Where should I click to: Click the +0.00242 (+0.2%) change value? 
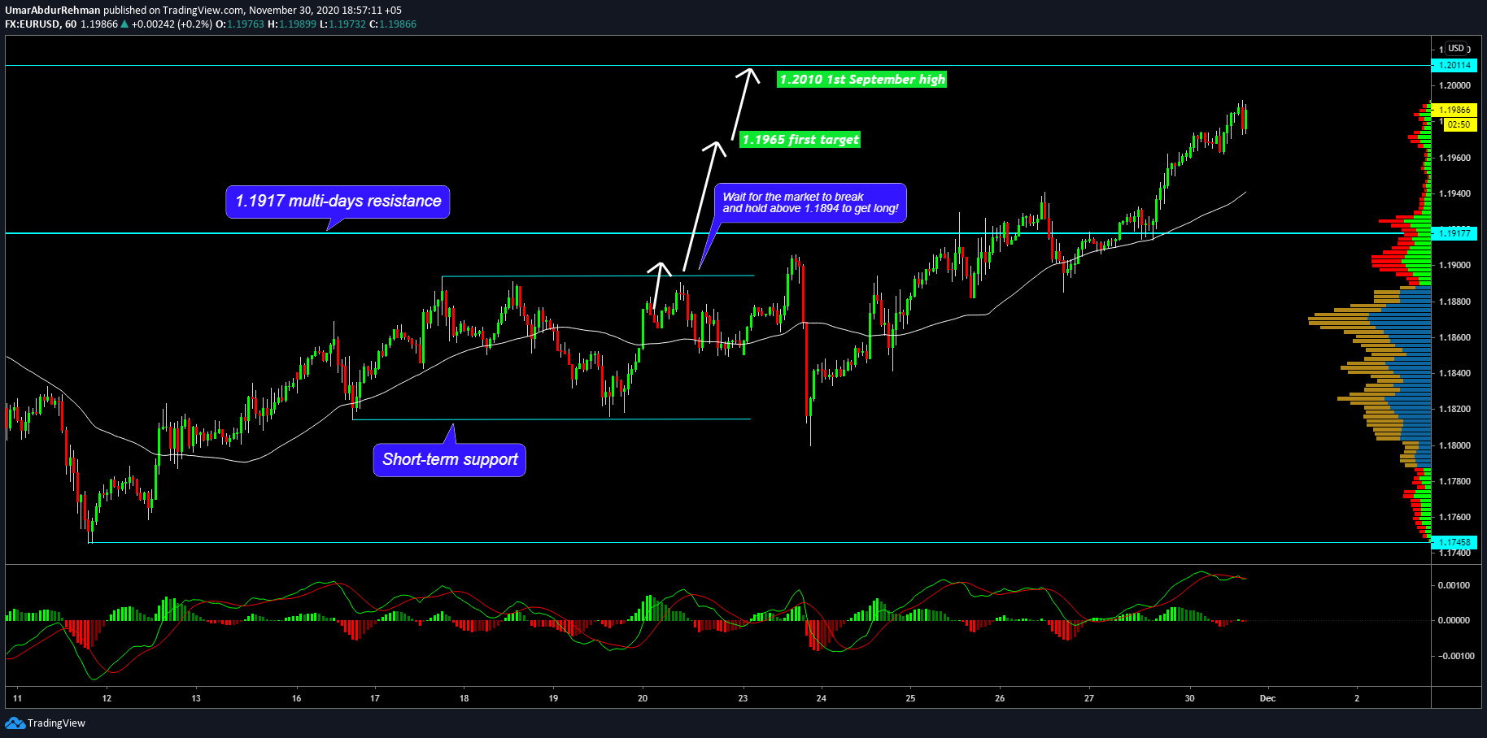[x=172, y=24]
